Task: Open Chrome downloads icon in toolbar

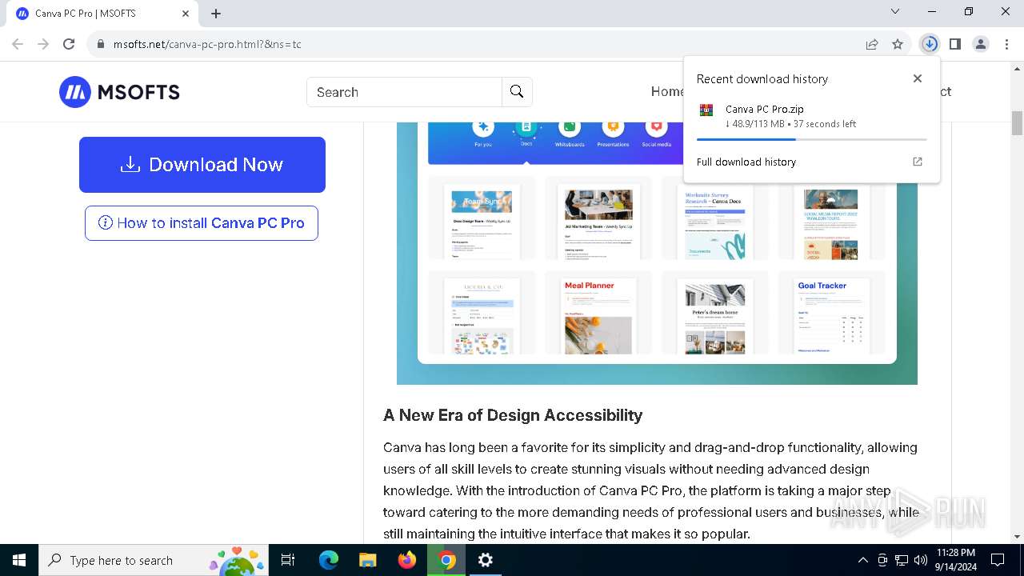Action: (x=929, y=44)
